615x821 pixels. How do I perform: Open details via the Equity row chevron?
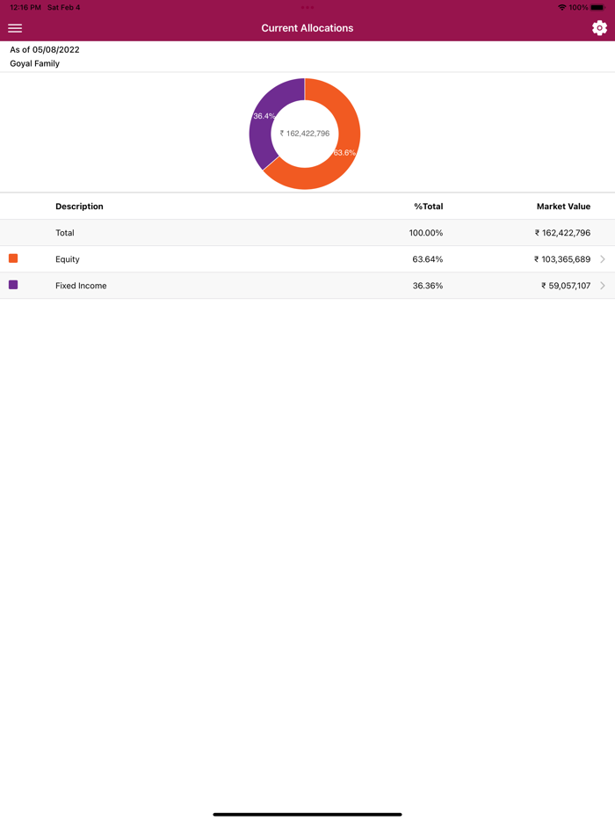pos(604,258)
